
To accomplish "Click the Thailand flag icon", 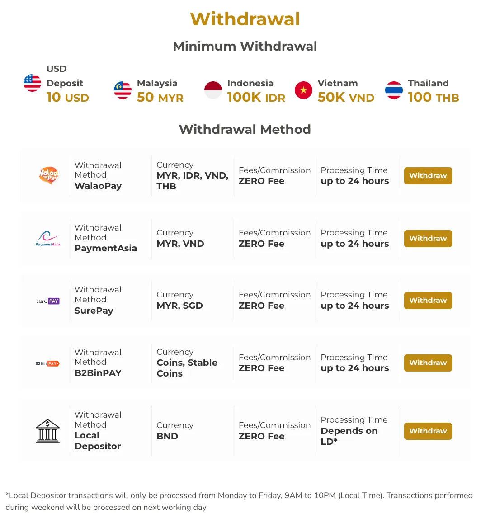I will pyautogui.click(x=394, y=90).
